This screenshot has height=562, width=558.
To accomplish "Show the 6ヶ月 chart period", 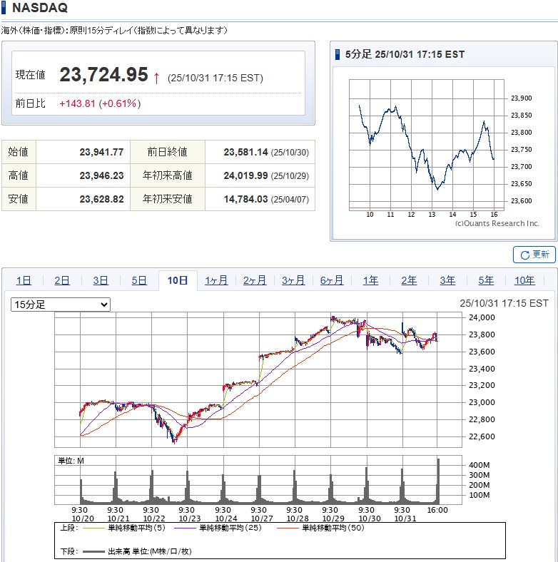I will tap(332, 280).
